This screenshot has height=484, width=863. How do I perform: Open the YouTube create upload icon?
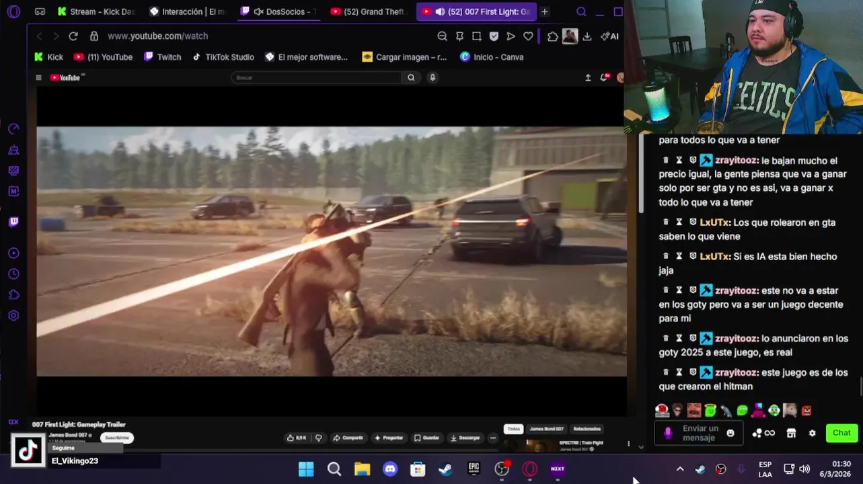588,78
